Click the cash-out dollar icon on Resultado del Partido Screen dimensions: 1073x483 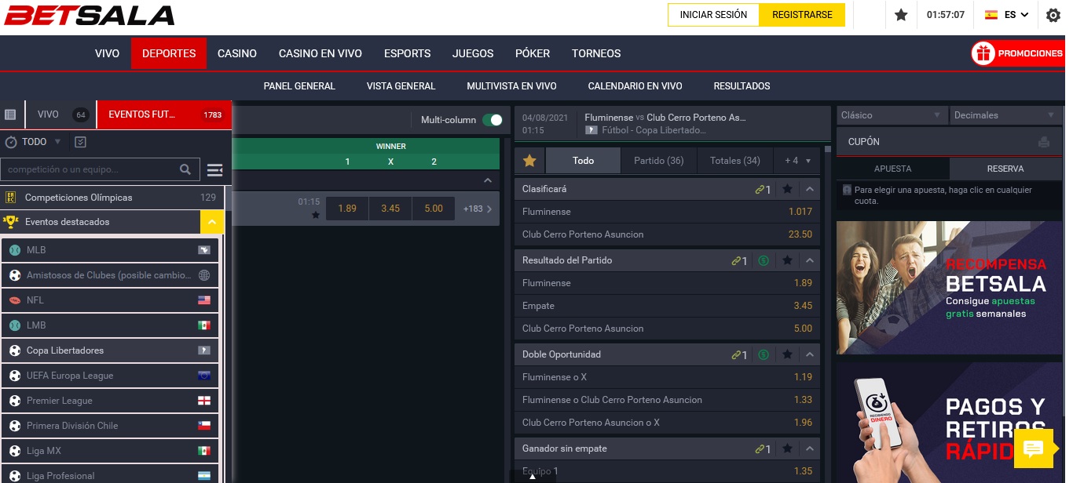click(x=764, y=260)
